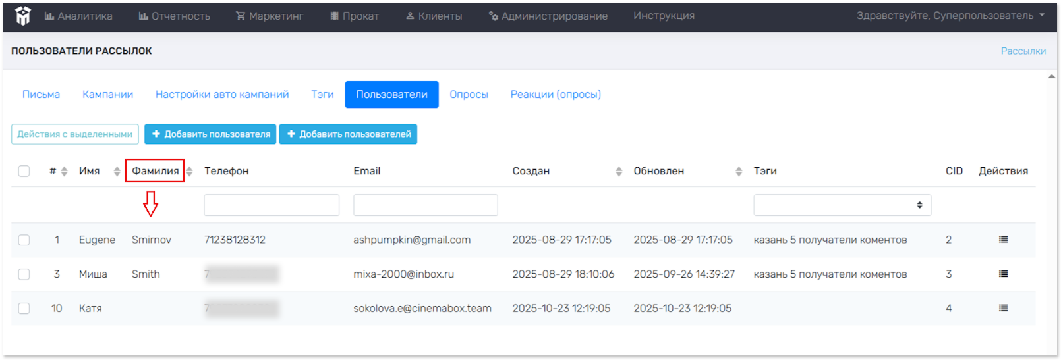
Task: Click the home logo icon
Action: tap(23, 16)
